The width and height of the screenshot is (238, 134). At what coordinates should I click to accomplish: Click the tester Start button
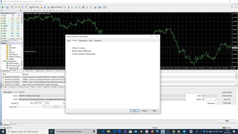(x=227, y=121)
